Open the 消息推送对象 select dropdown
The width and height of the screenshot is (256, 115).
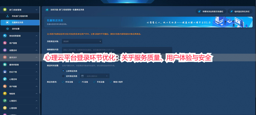[82, 41]
